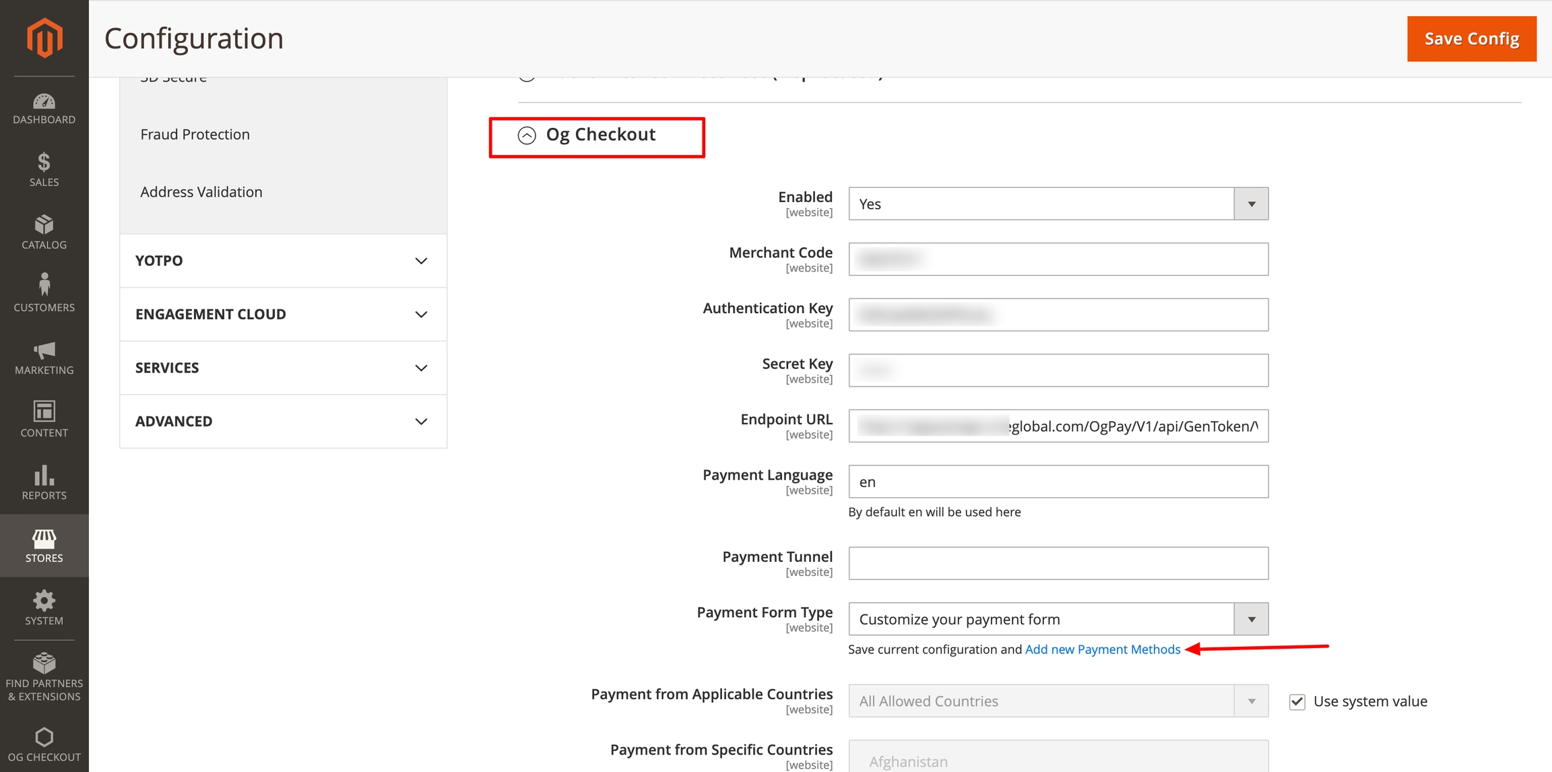Click into the Payment Tunnel field
The height and width of the screenshot is (772, 1552).
pos(1058,563)
